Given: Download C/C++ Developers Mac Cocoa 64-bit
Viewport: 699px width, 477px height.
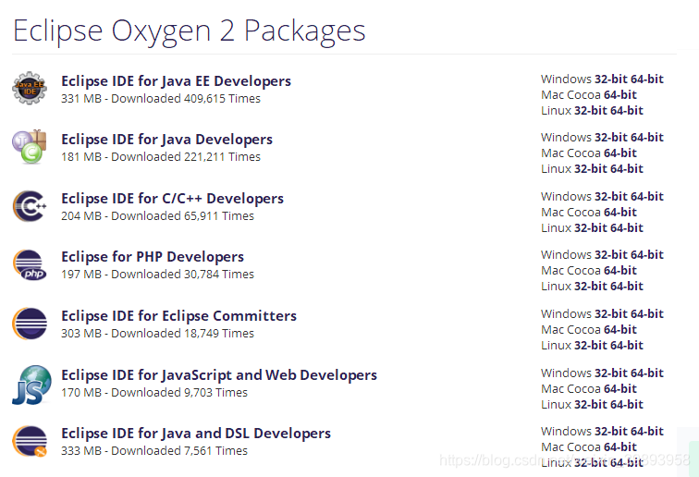Looking at the screenshot, I should coord(620,213).
